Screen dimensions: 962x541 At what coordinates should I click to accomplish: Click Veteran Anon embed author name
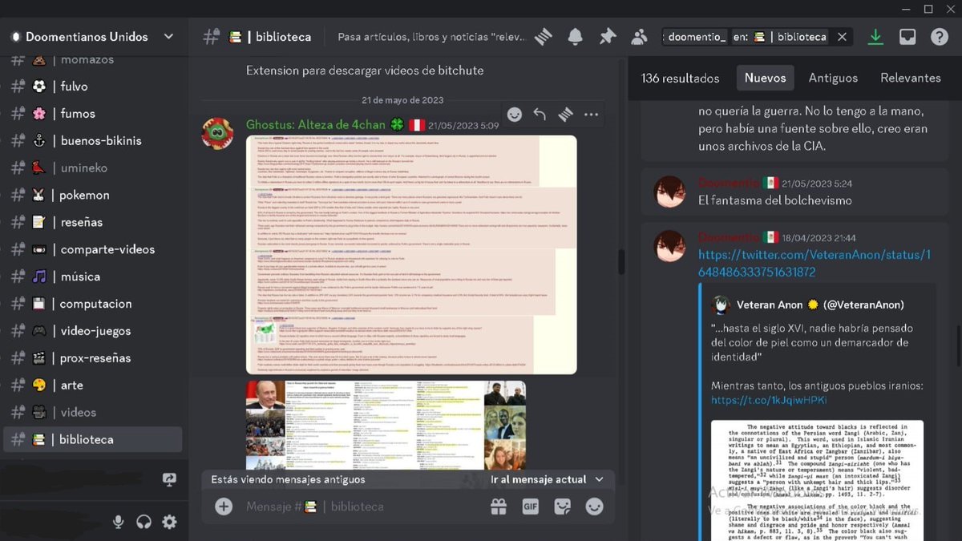pyautogui.click(x=820, y=305)
